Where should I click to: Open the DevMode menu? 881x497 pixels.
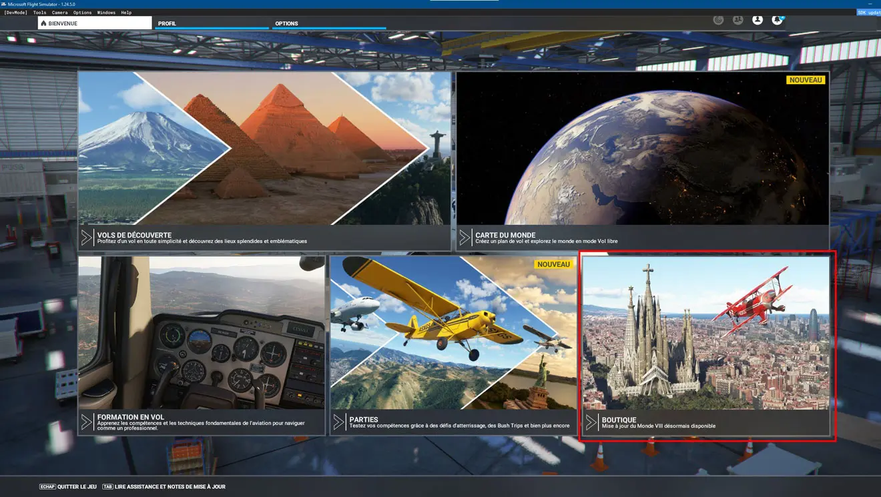[x=15, y=12]
